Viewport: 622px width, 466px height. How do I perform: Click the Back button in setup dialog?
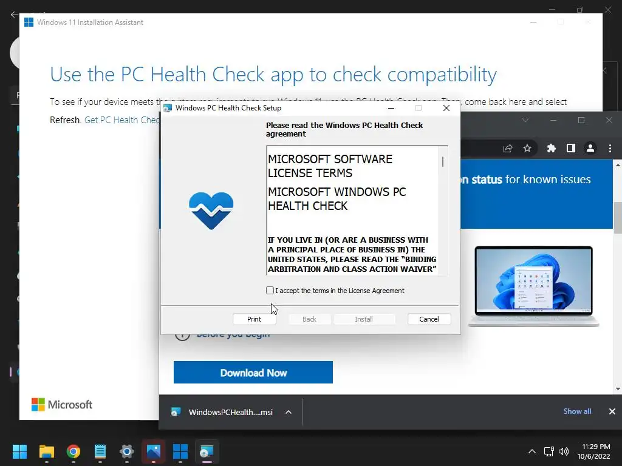coord(309,319)
